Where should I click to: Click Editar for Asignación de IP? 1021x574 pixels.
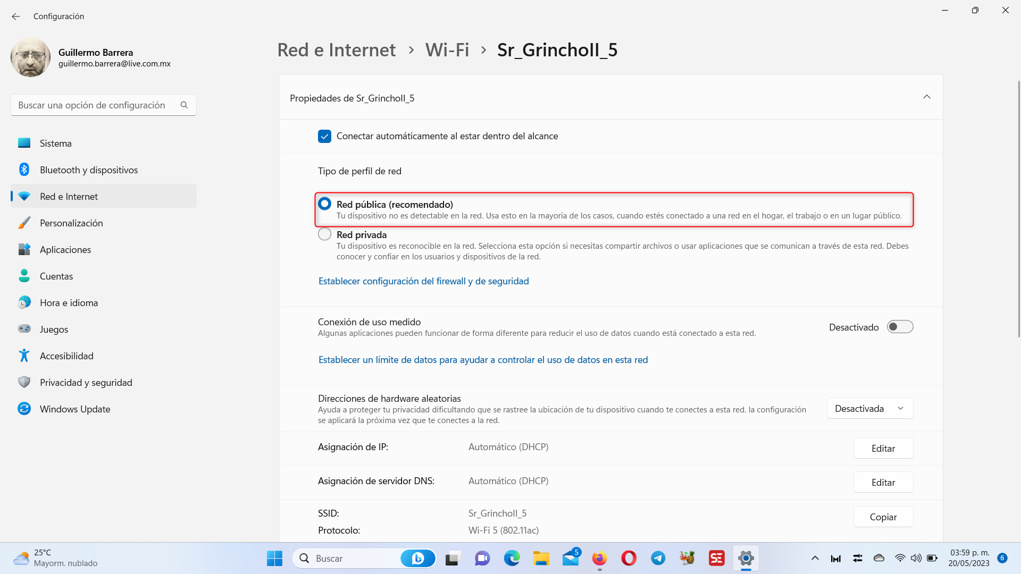[x=883, y=449]
